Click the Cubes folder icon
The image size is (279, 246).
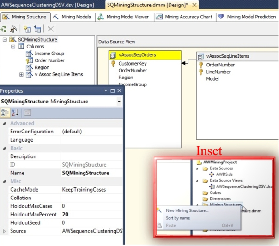tap(205, 192)
